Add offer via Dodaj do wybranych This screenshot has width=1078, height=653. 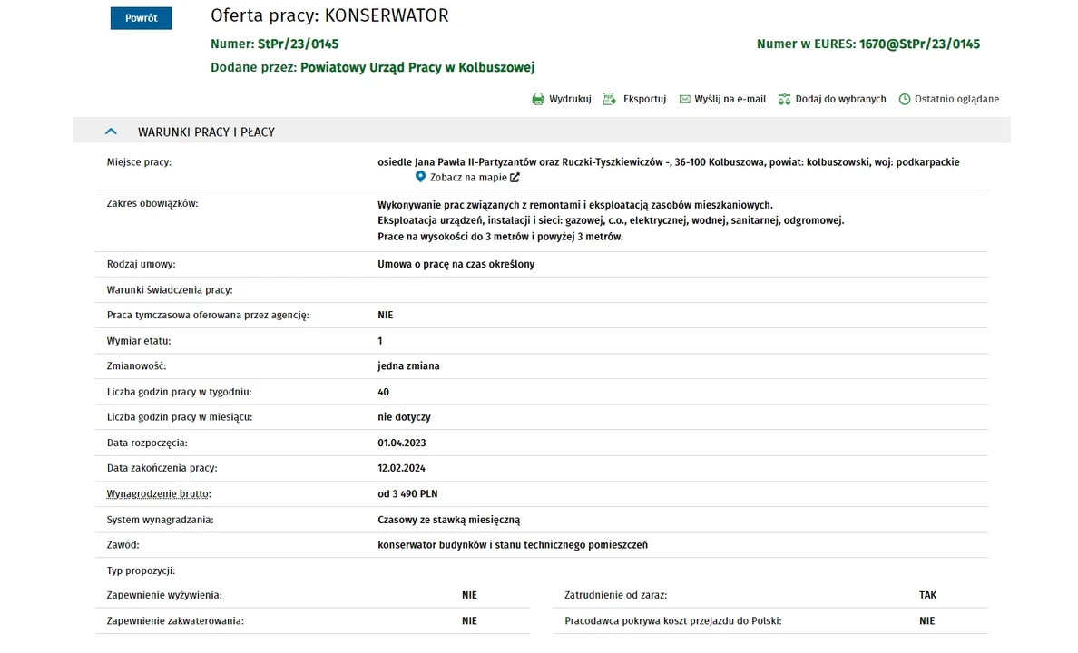pyautogui.click(x=840, y=99)
